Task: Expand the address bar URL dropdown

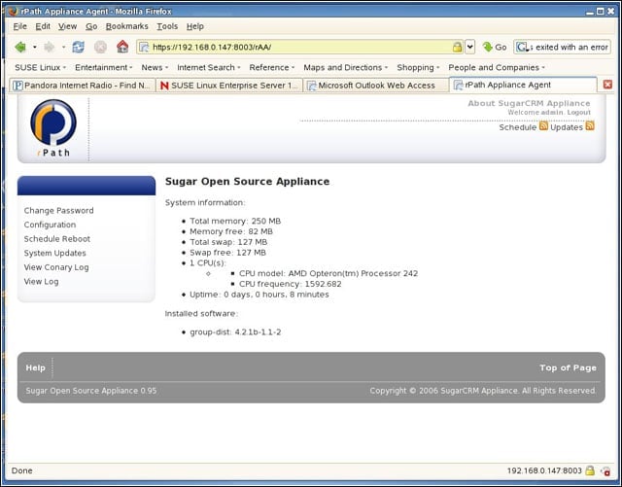Action: coord(470,48)
